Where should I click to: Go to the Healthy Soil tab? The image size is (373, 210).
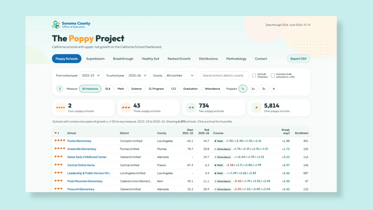pos(150,59)
